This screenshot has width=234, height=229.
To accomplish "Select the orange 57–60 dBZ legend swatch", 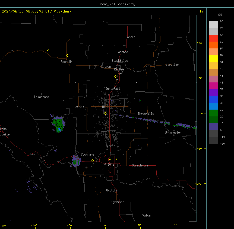I will pos(213,45).
